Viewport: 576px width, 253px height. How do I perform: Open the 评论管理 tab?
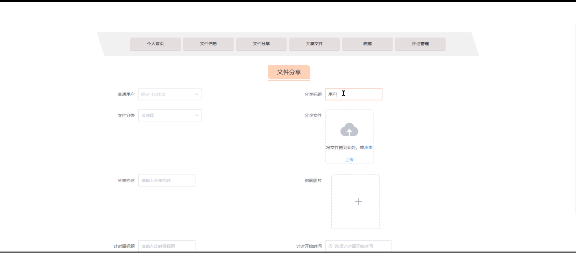(420, 44)
